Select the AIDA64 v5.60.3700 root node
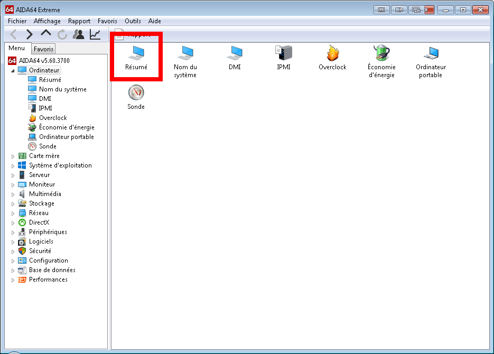 (44, 60)
